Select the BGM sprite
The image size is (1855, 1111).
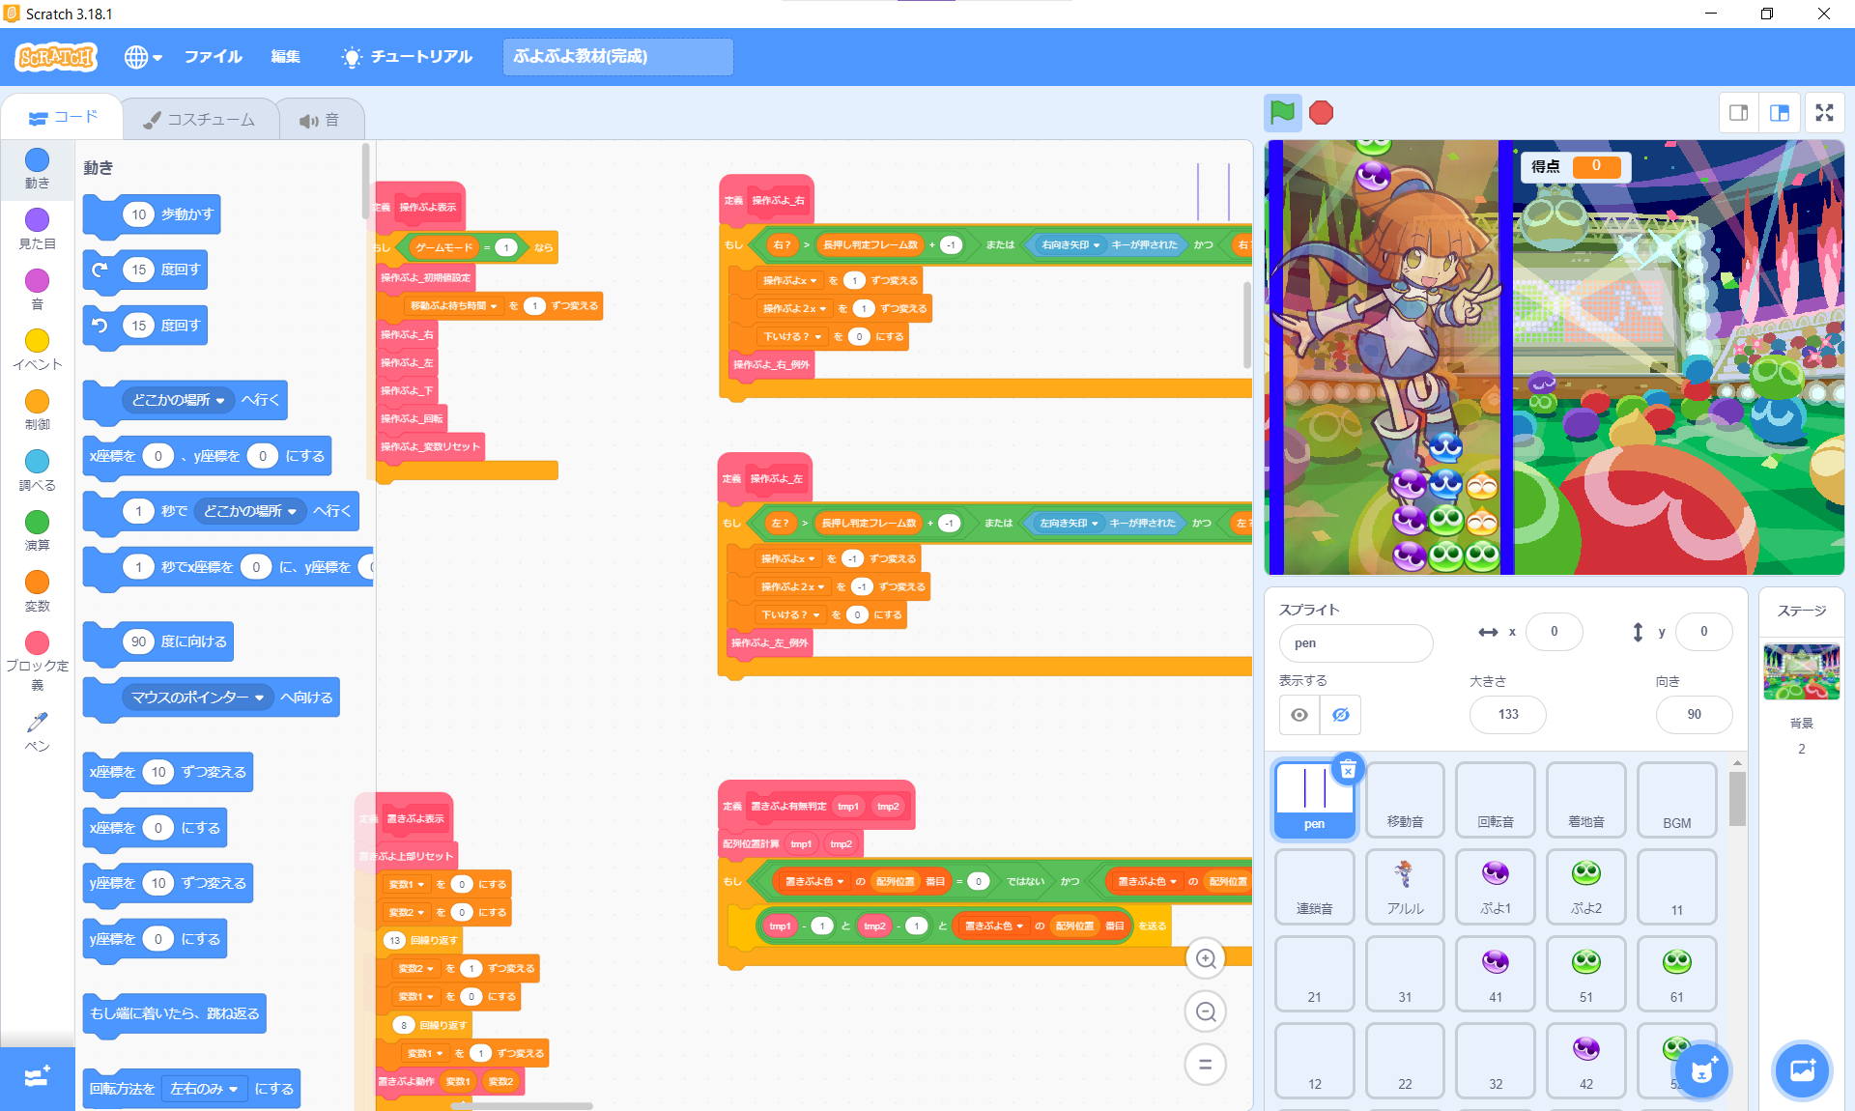(x=1677, y=800)
